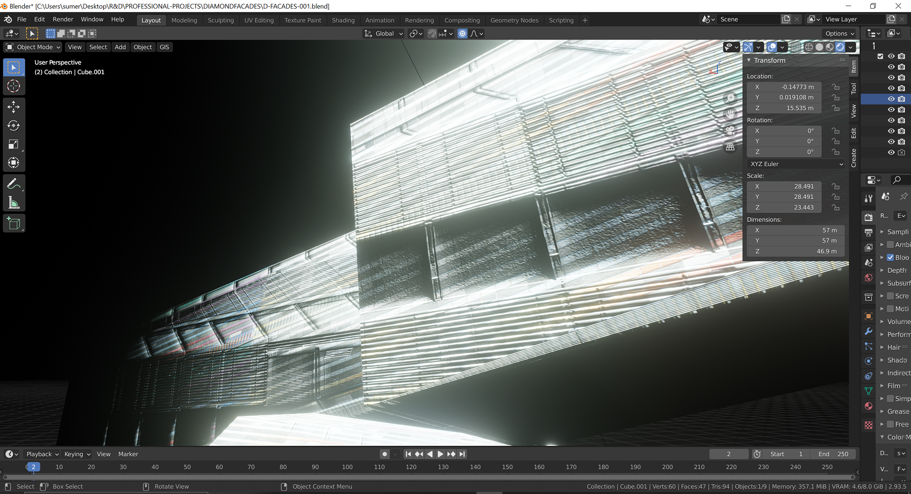The width and height of the screenshot is (911, 494).
Task: Pick the Measure tool
Action: coord(14,203)
